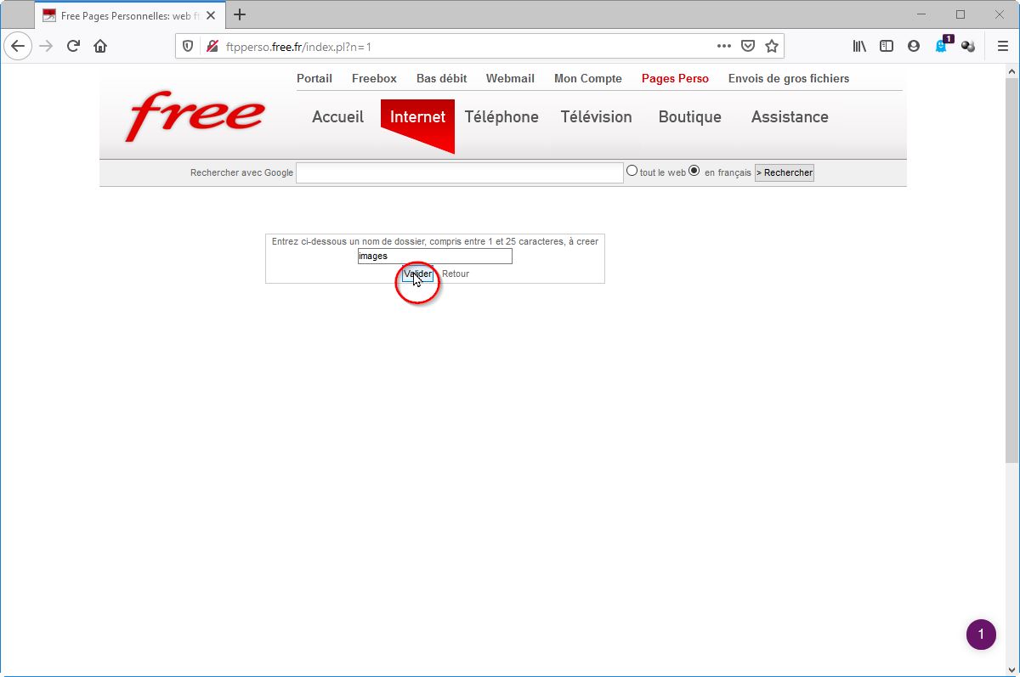Save page to Pocket icon
The width and height of the screenshot is (1020, 677).
click(x=747, y=46)
